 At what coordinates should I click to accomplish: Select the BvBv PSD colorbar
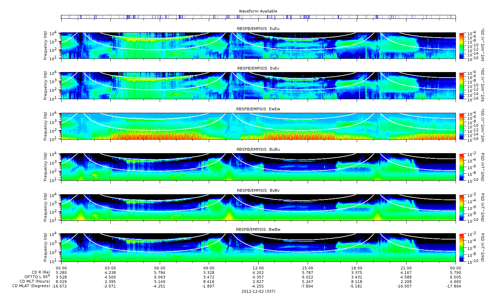(461, 207)
